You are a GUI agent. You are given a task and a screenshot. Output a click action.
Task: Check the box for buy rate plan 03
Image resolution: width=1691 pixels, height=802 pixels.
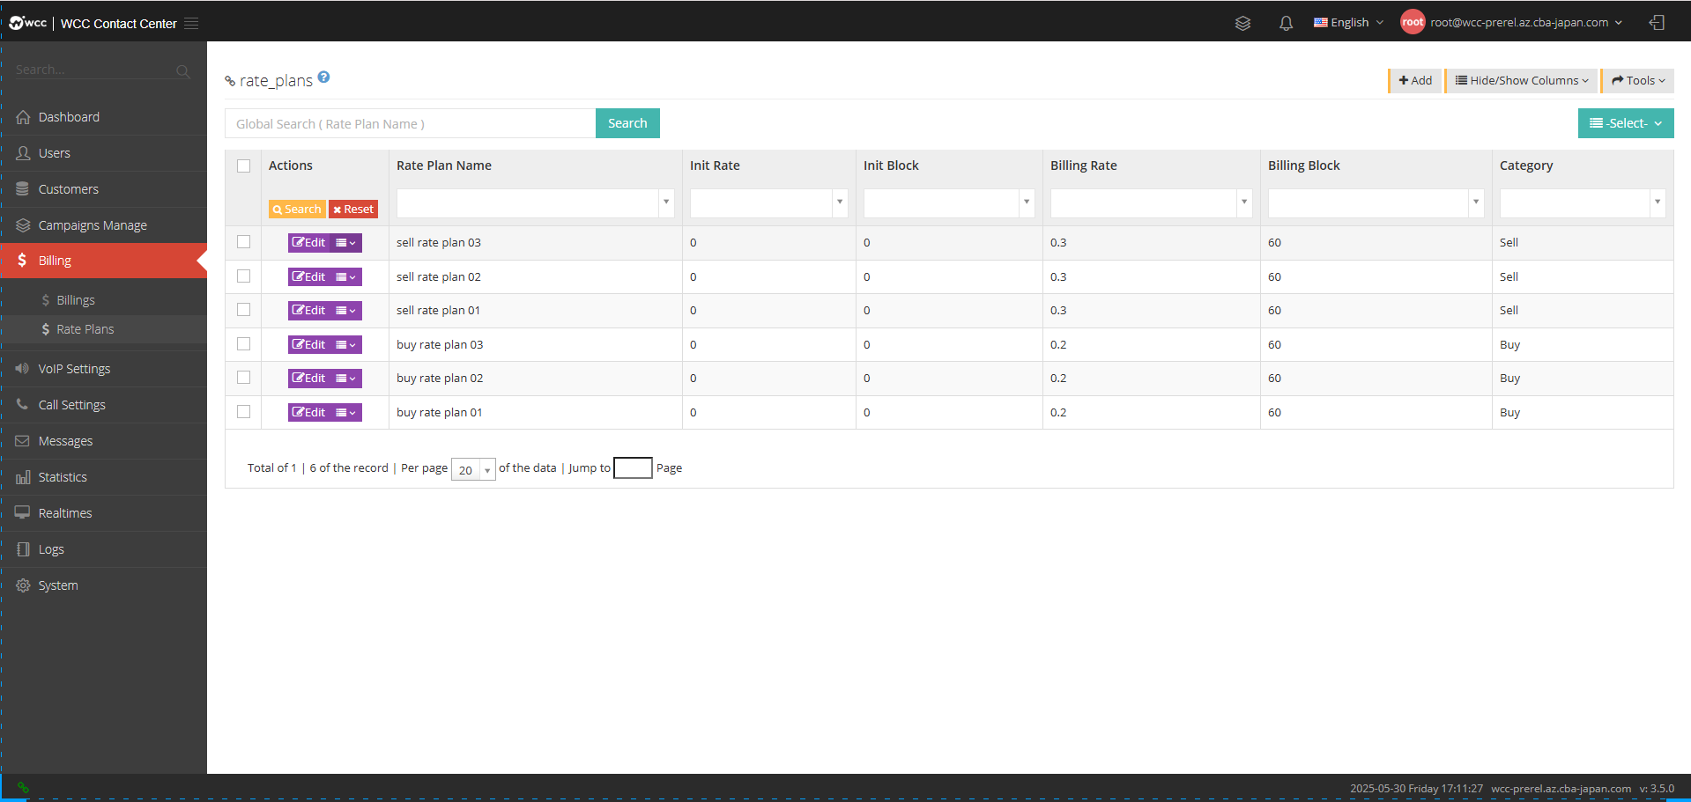(244, 344)
